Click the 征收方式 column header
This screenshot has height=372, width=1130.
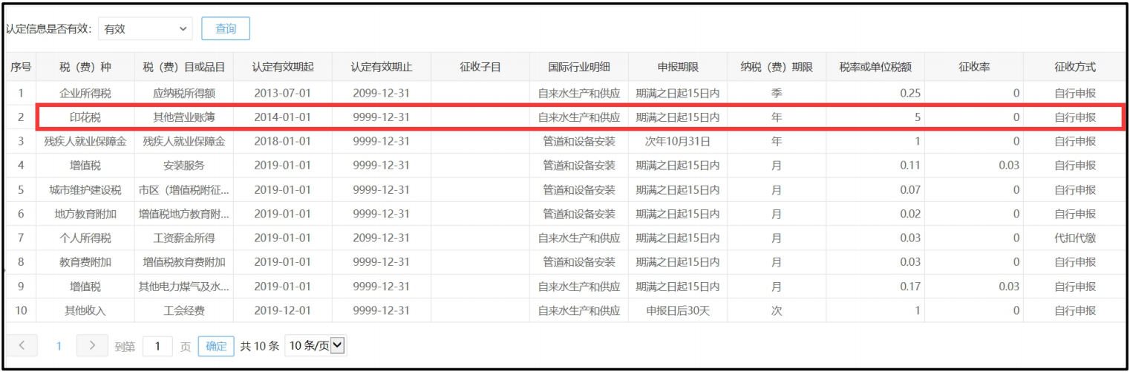point(1074,68)
